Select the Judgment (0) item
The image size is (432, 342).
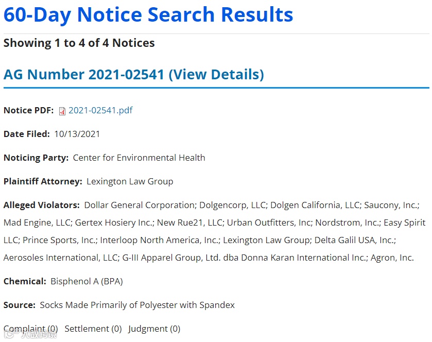tap(154, 329)
